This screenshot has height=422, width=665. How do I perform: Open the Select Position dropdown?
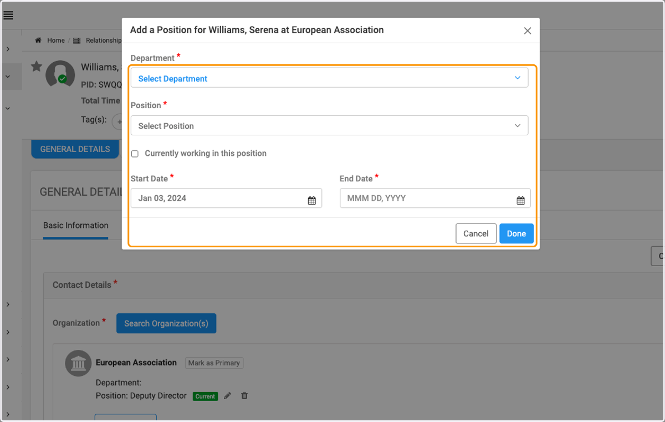[x=329, y=125]
